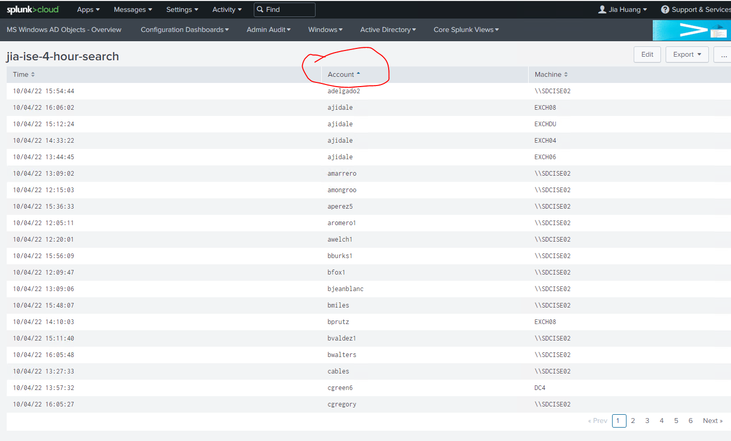Click the Support & Services help icon
The image size is (731, 441).
[665, 10]
